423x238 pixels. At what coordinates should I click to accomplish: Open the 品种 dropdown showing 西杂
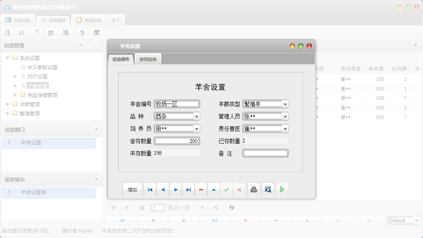(x=196, y=116)
